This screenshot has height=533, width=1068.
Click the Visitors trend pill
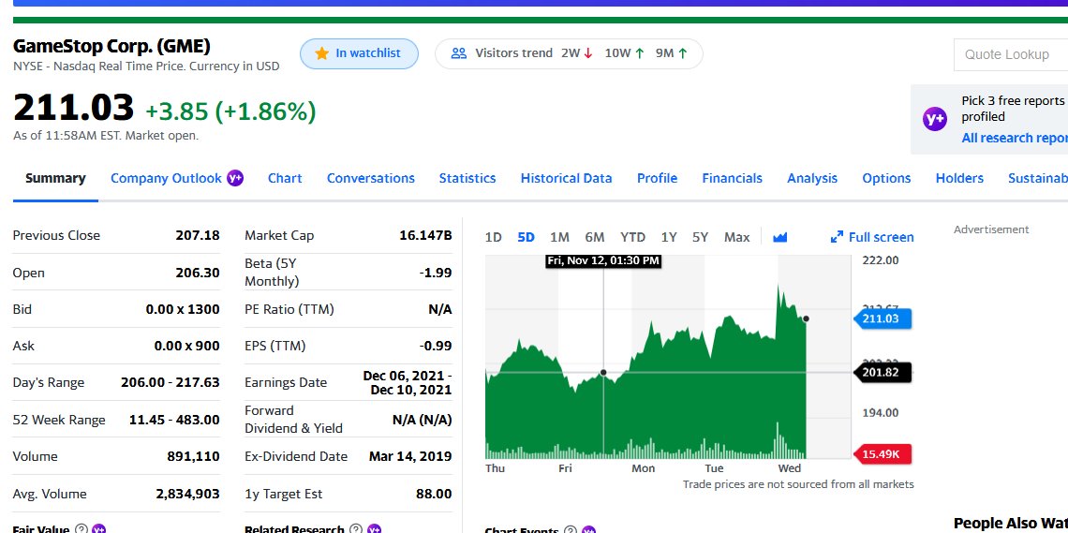tap(569, 53)
